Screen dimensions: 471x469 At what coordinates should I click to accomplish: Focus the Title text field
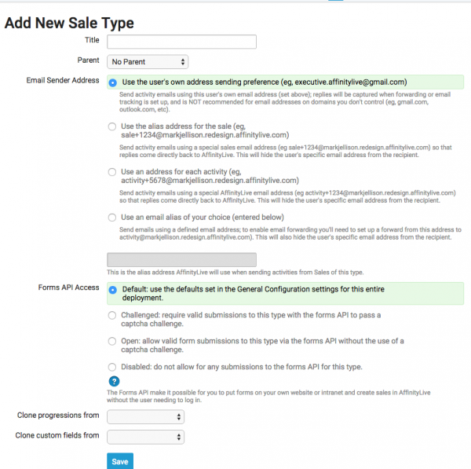point(181,42)
